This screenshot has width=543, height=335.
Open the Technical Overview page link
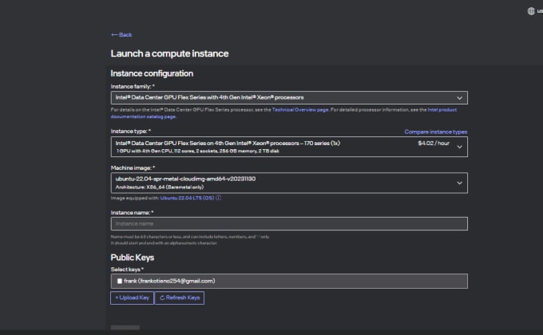(x=300, y=110)
